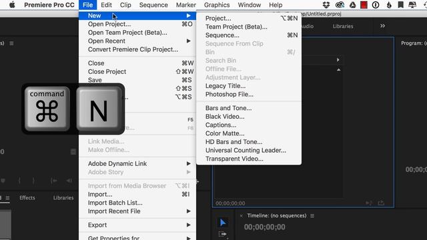The width and height of the screenshot is (427, 240).
Task: Open the Clip menu
Action: [x=125, y=5]
